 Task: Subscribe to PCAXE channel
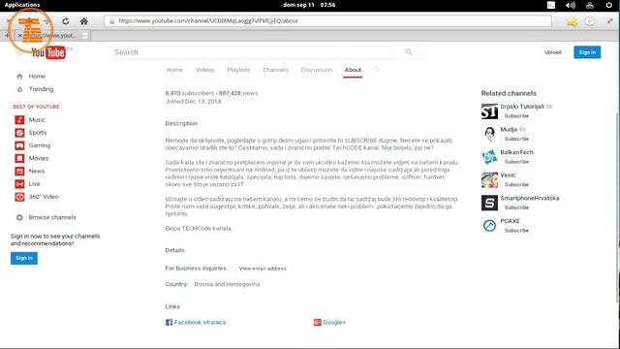pyautogui.click(x=516, y=231)
